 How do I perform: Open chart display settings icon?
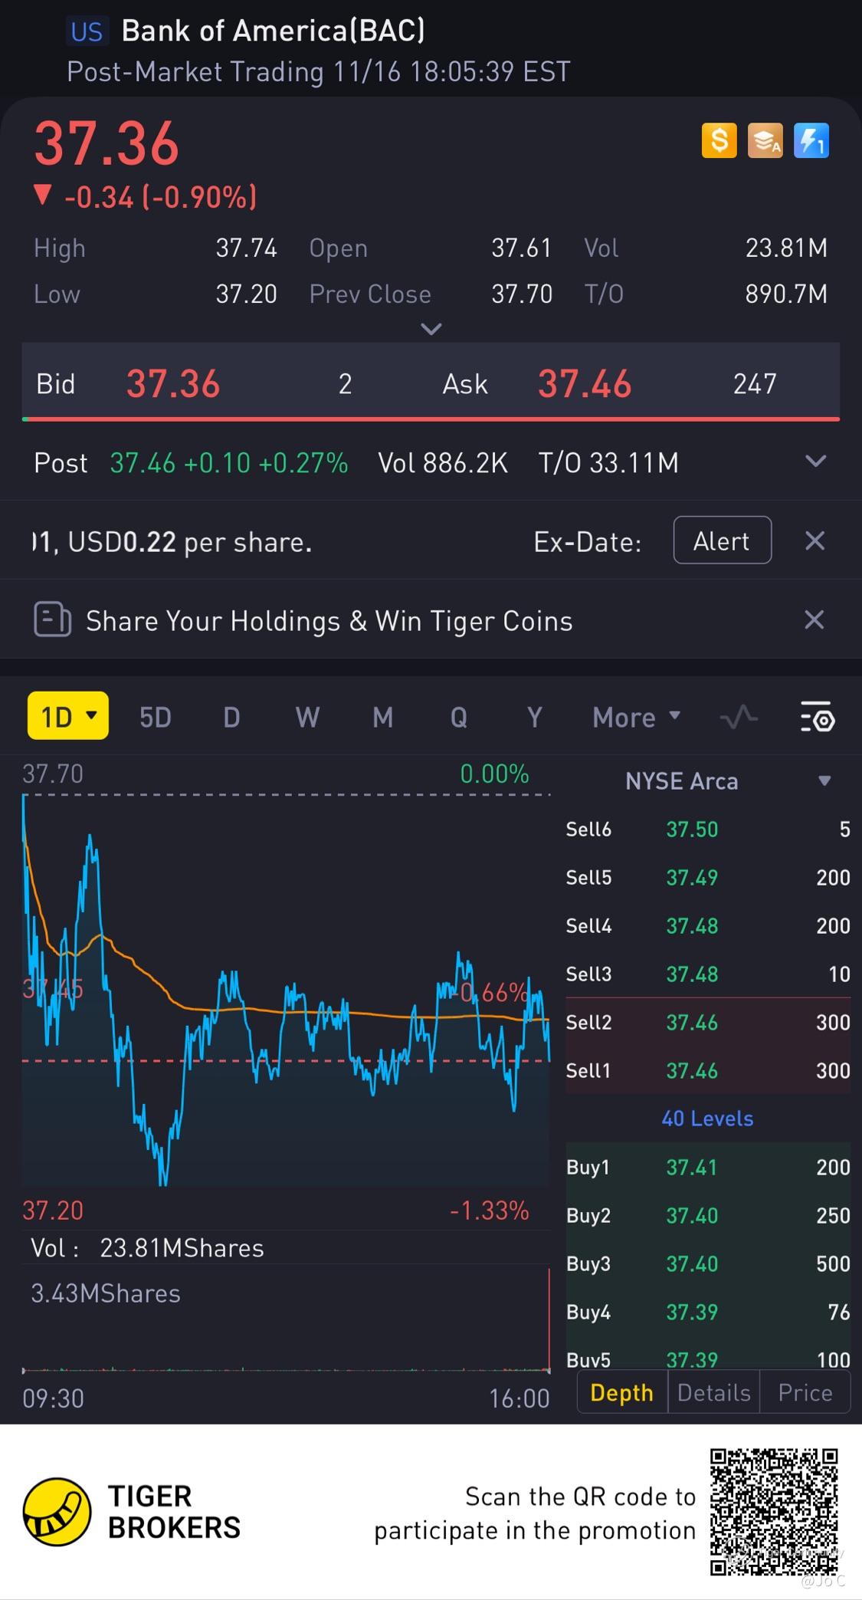tap(817, 717)
